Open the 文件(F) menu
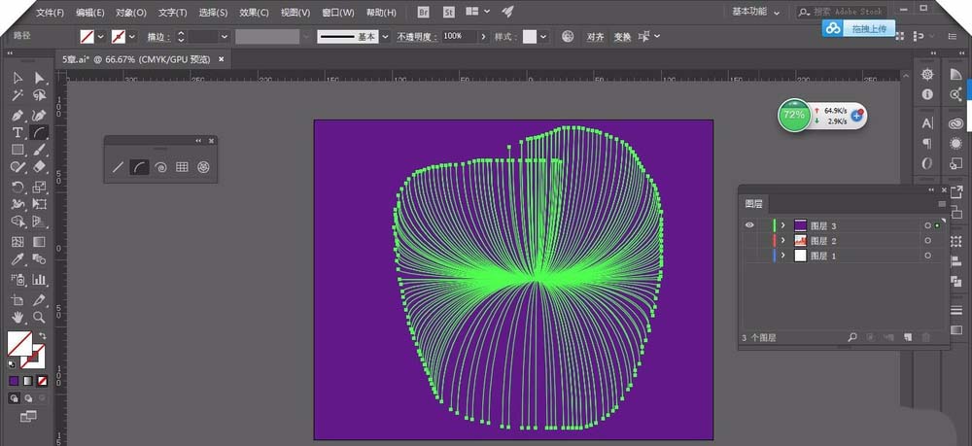972x446 pixels. point(50,13)
